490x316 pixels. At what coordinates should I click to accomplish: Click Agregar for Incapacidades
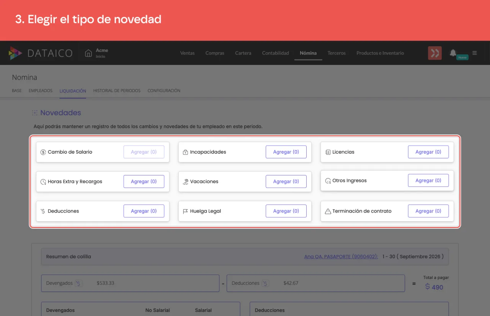(x=286, y=152)
